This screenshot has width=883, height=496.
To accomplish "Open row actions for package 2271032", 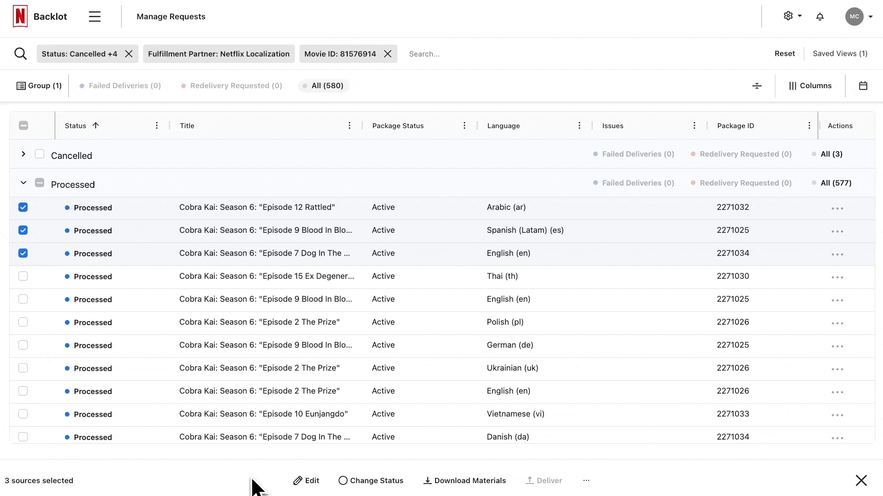I will 837,209.
